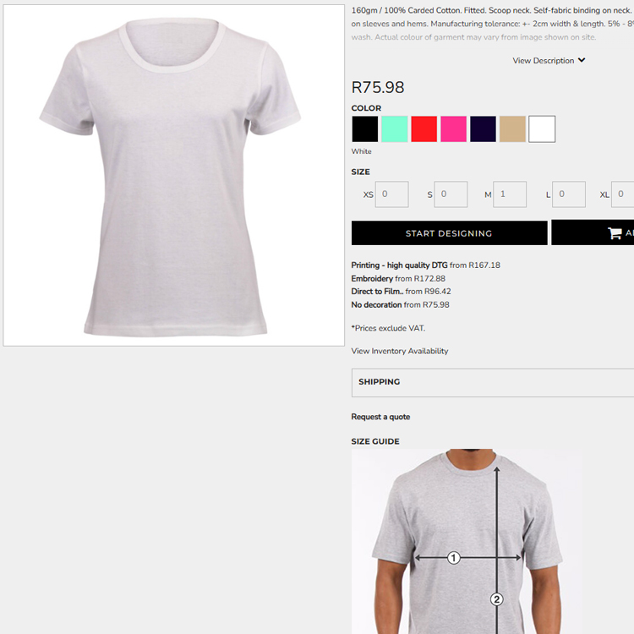Expand the SHIPPING section

tap(493, 382)
